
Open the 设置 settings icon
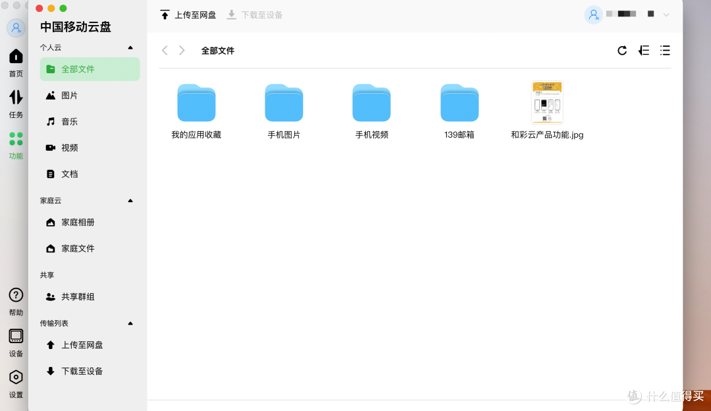16,377
